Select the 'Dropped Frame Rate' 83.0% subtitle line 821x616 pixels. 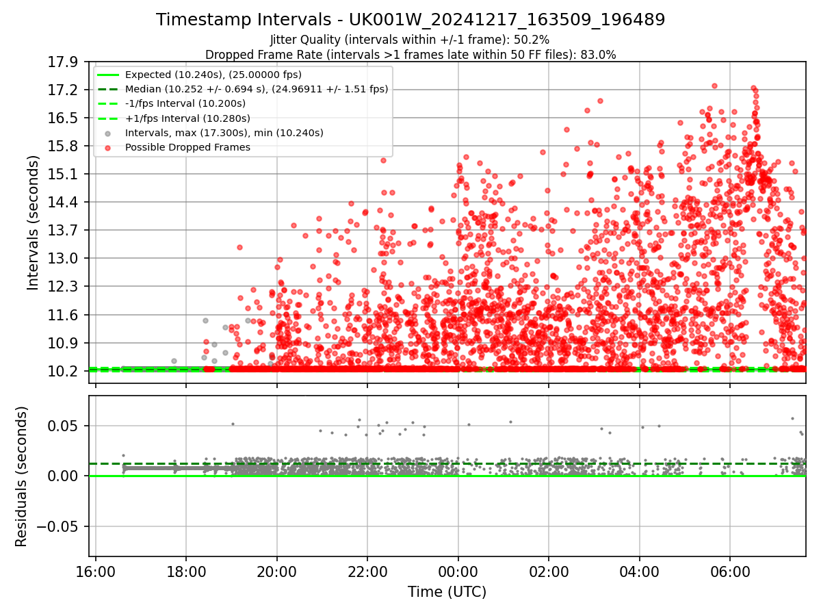(x=410, y=55)
